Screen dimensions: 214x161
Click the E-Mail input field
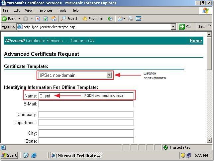[x=86, y=104]
